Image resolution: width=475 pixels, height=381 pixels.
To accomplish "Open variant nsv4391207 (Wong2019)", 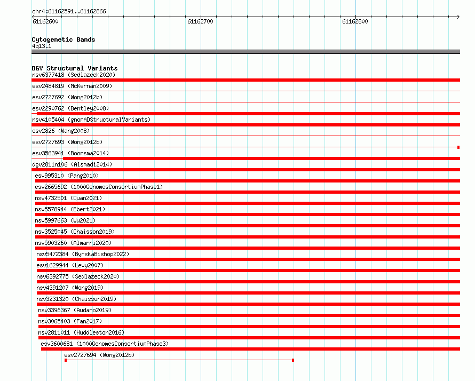I will click(x=70, y=288).
